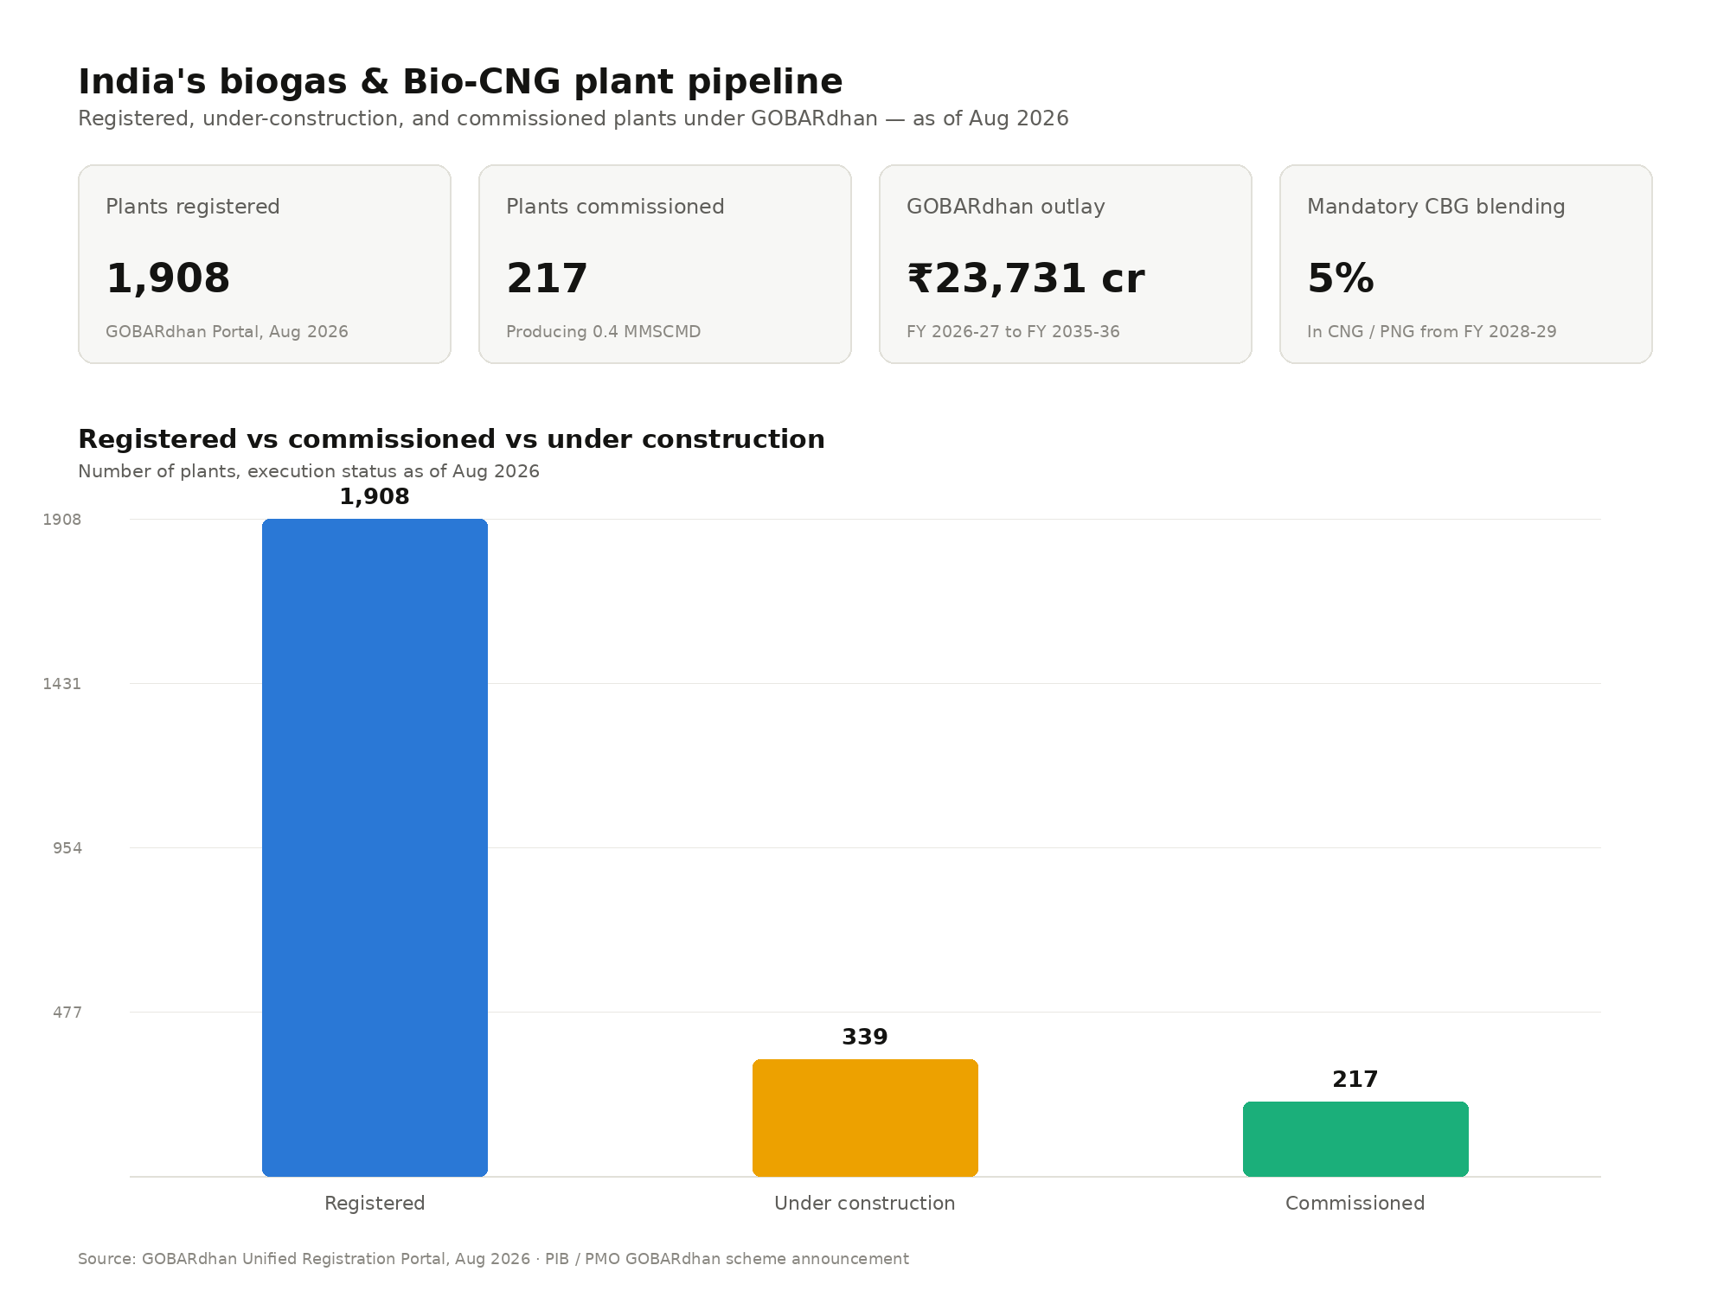Select the "Plants registered" card label

coord(193,207)
